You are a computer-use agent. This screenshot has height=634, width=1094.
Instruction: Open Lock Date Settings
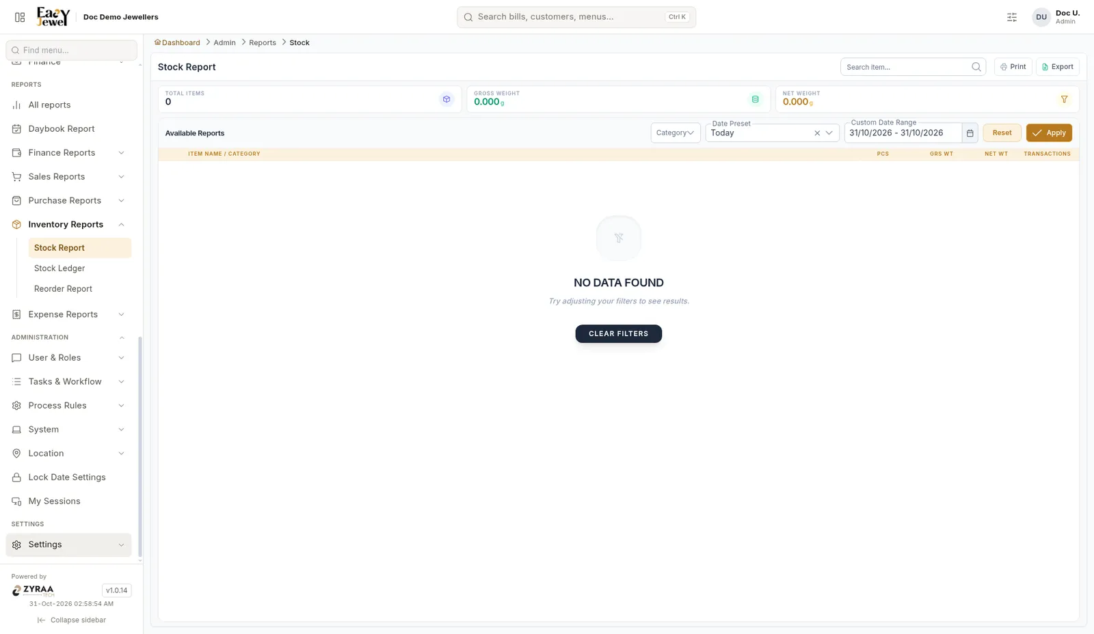coord(68,478)
